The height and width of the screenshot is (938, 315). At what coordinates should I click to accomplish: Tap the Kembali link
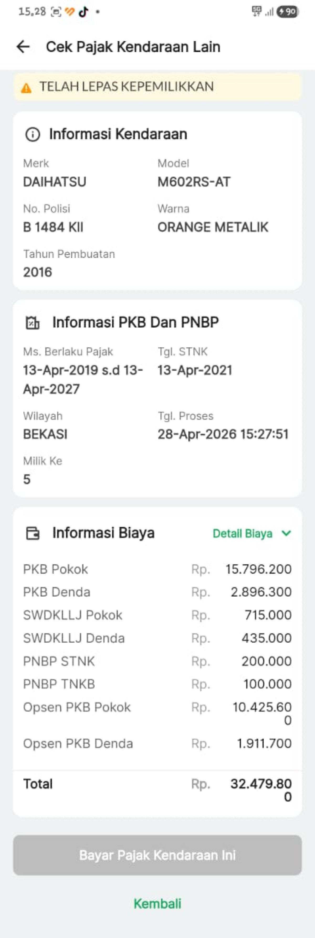(157, 903)
